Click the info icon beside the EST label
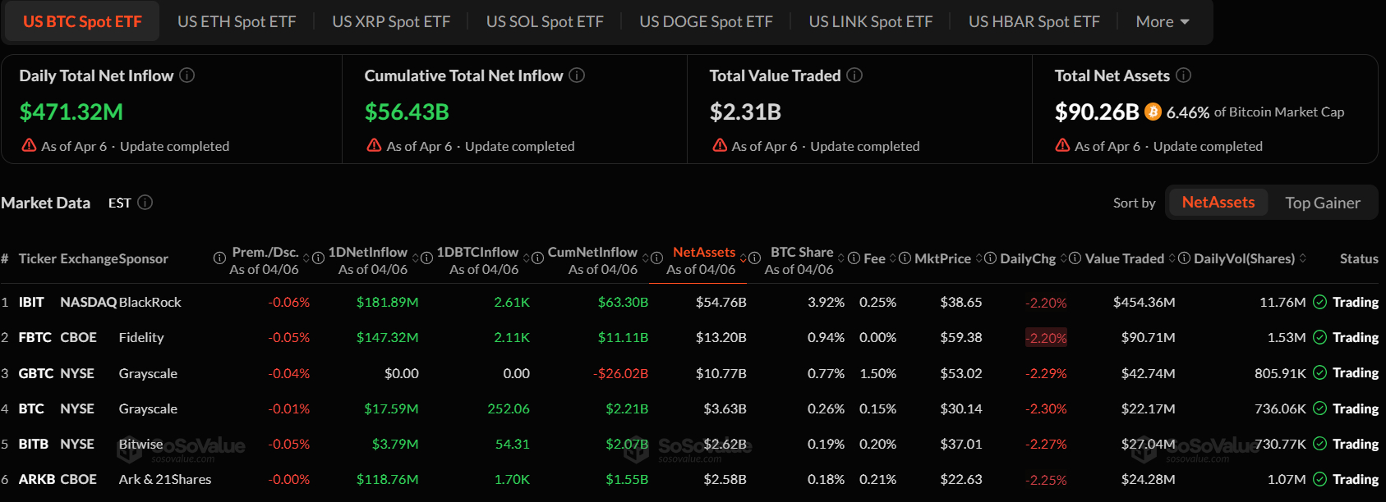 coord(145,203)
